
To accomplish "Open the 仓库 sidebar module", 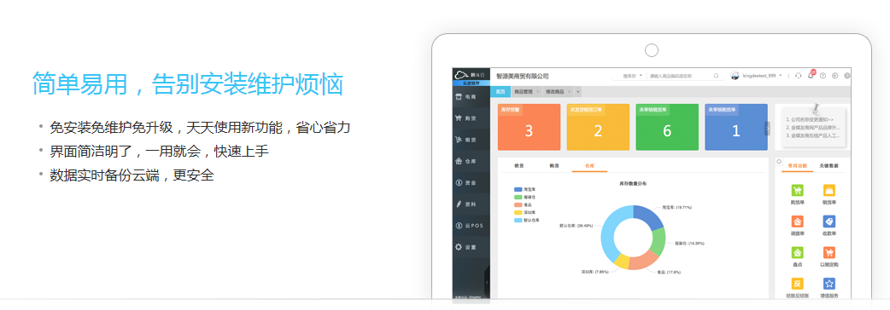I will point(471,161).
